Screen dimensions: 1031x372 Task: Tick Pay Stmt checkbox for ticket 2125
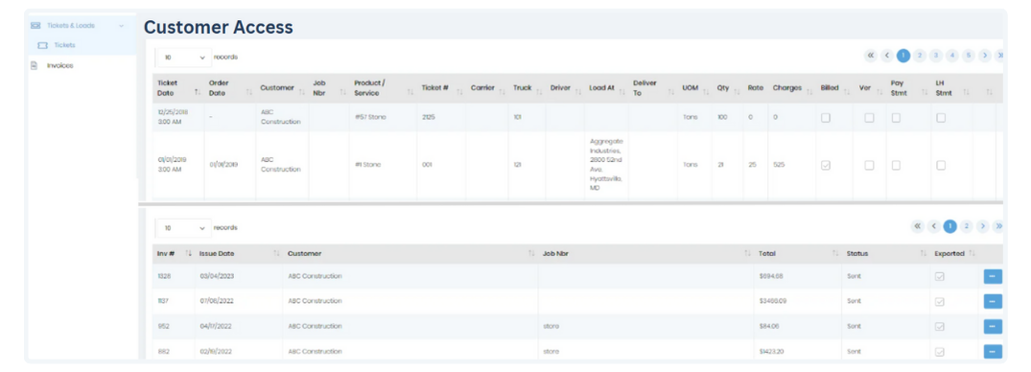896,118
